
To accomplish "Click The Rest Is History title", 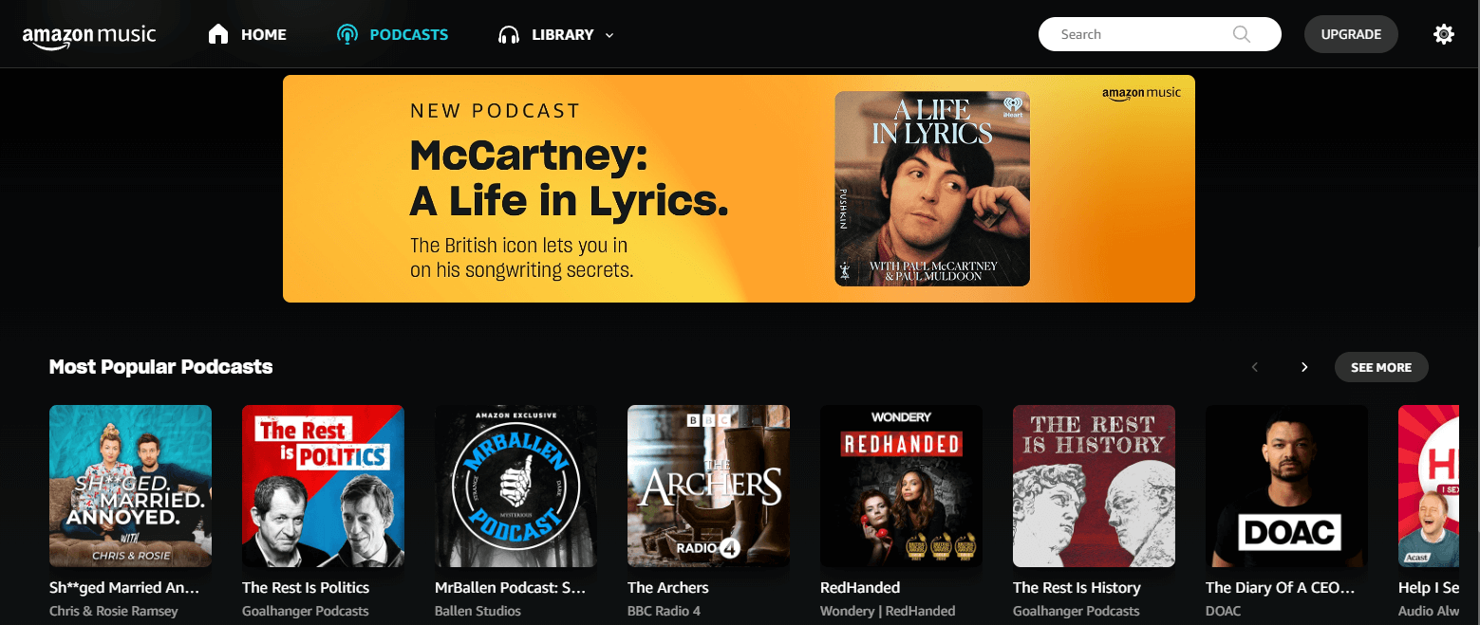I will tap(1077, 588).
